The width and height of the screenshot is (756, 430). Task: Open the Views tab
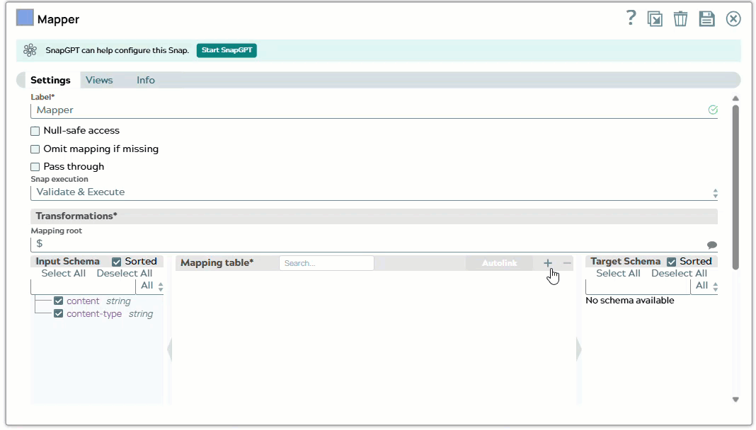(x=99, y=81)
